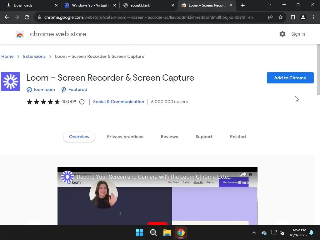Open Windows Start menu
Screen dimensions: 320x240
[x=140, y=232]
